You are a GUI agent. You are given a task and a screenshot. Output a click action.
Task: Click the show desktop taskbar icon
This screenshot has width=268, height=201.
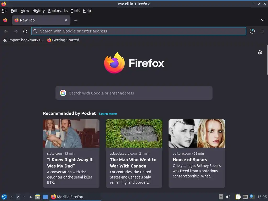point(45,197)
